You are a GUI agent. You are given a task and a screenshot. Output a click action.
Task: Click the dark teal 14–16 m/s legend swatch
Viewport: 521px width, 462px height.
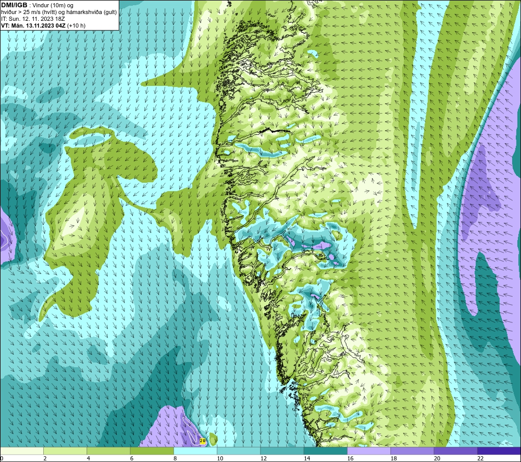[326, 451]
